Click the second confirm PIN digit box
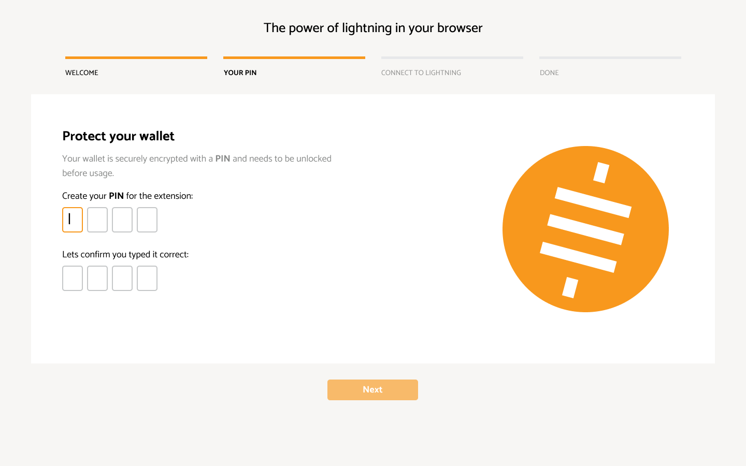This screenshot has width=746, height=466. tap(97, 279)
